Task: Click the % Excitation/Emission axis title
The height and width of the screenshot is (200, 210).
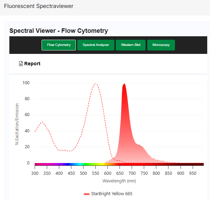Action: click(17, 124)
